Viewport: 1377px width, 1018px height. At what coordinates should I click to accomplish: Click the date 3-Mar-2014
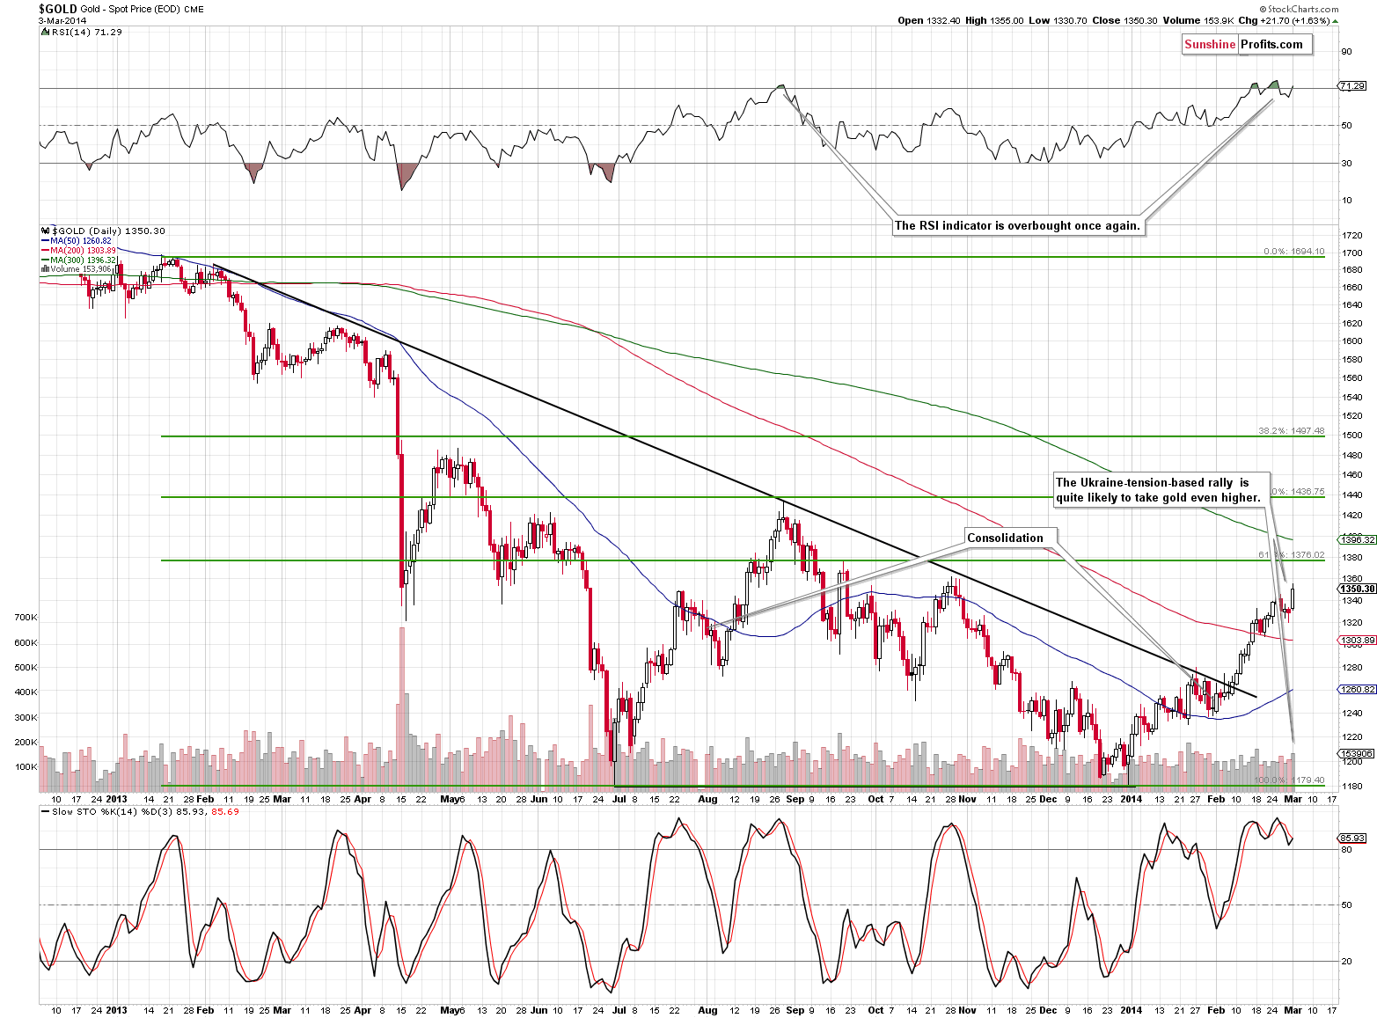[x=64, y=20]
